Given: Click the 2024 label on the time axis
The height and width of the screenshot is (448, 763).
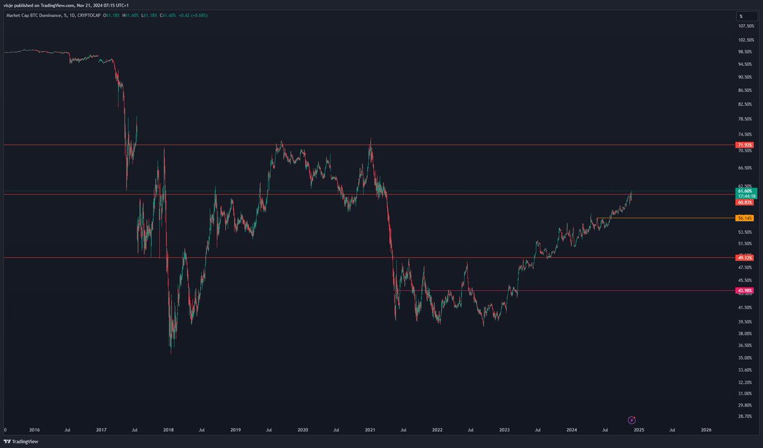Looking at the screenshot, I should click(x=572, y=430).
